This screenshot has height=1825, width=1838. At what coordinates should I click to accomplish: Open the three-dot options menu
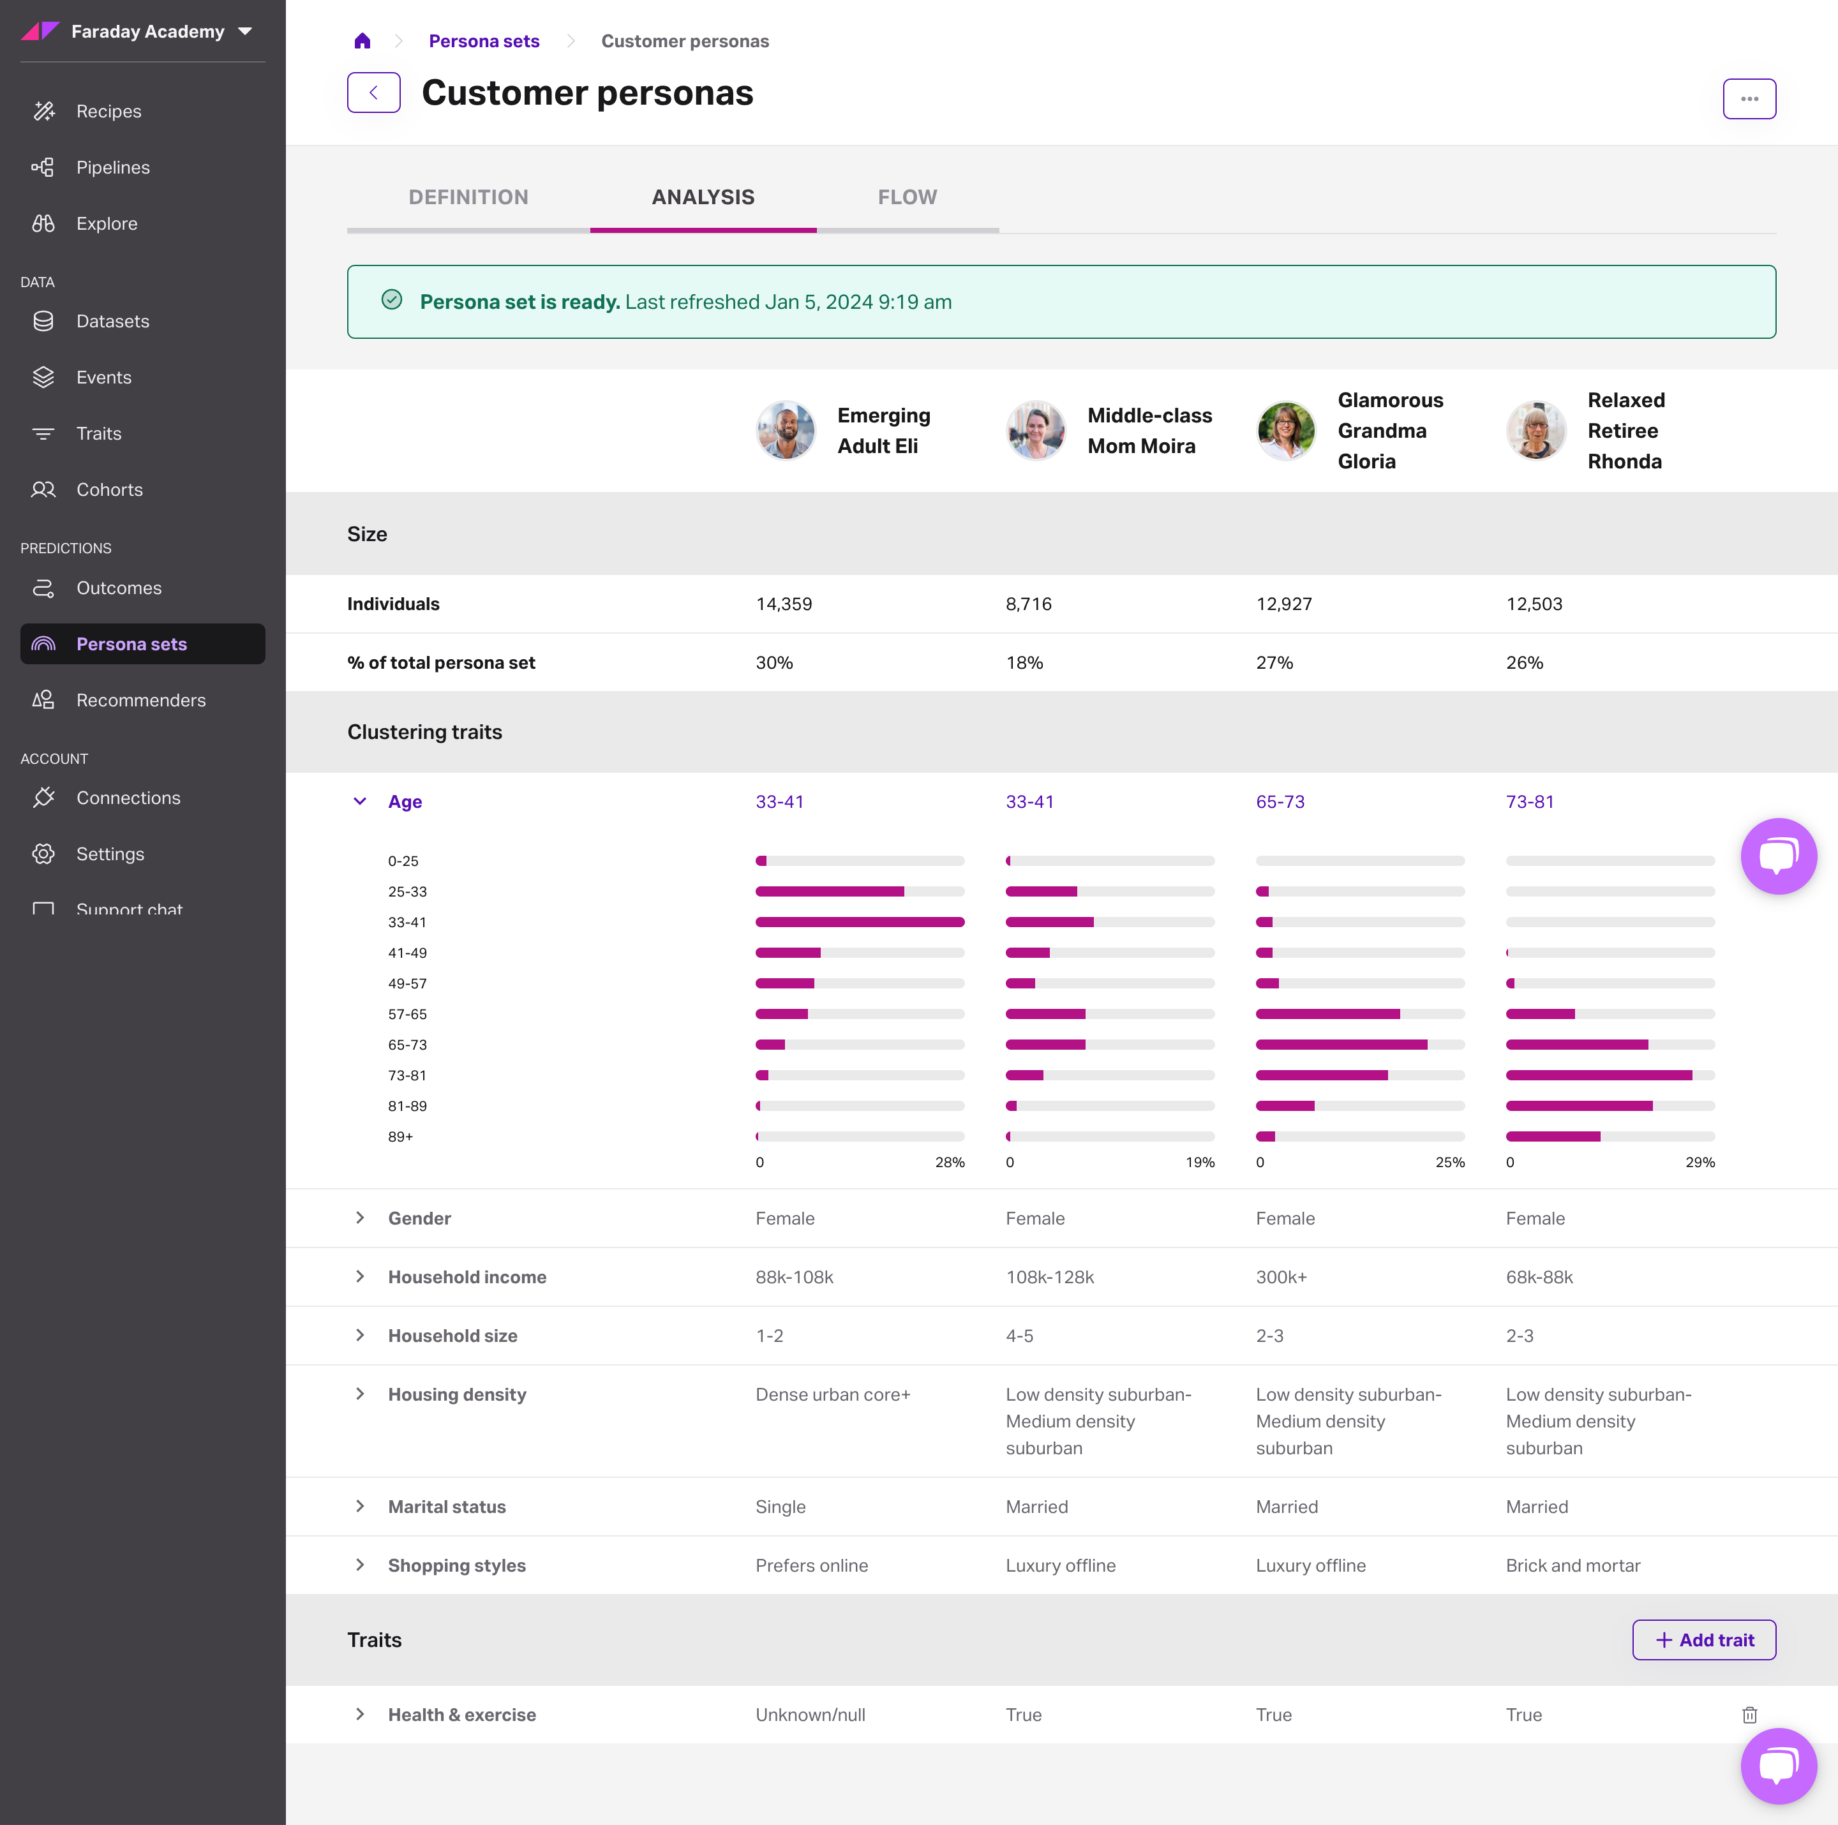1749,99
